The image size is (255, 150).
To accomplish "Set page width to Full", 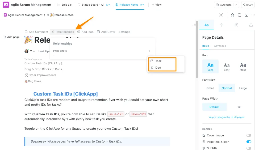I will point(239,107).
